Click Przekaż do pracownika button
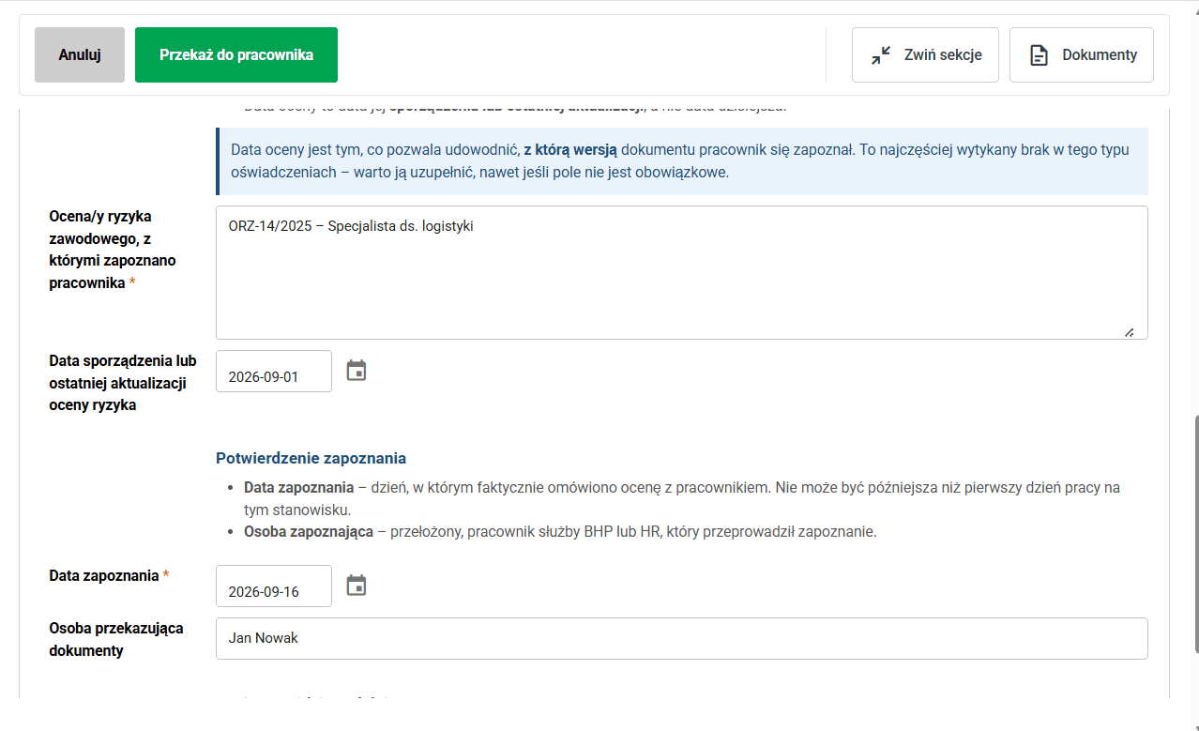Screen dimensions: 1199x731 (236, 54)
